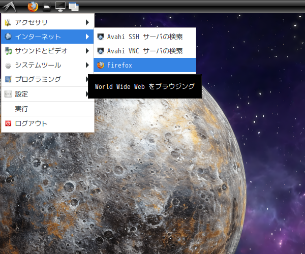Open the LXDE start menu logo

tap(9, 7)
